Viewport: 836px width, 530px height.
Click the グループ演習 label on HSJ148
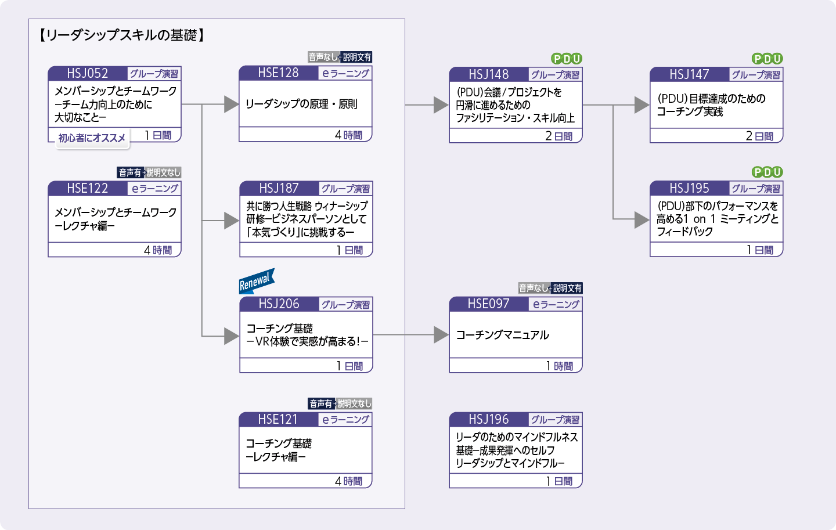pos(555,74)
